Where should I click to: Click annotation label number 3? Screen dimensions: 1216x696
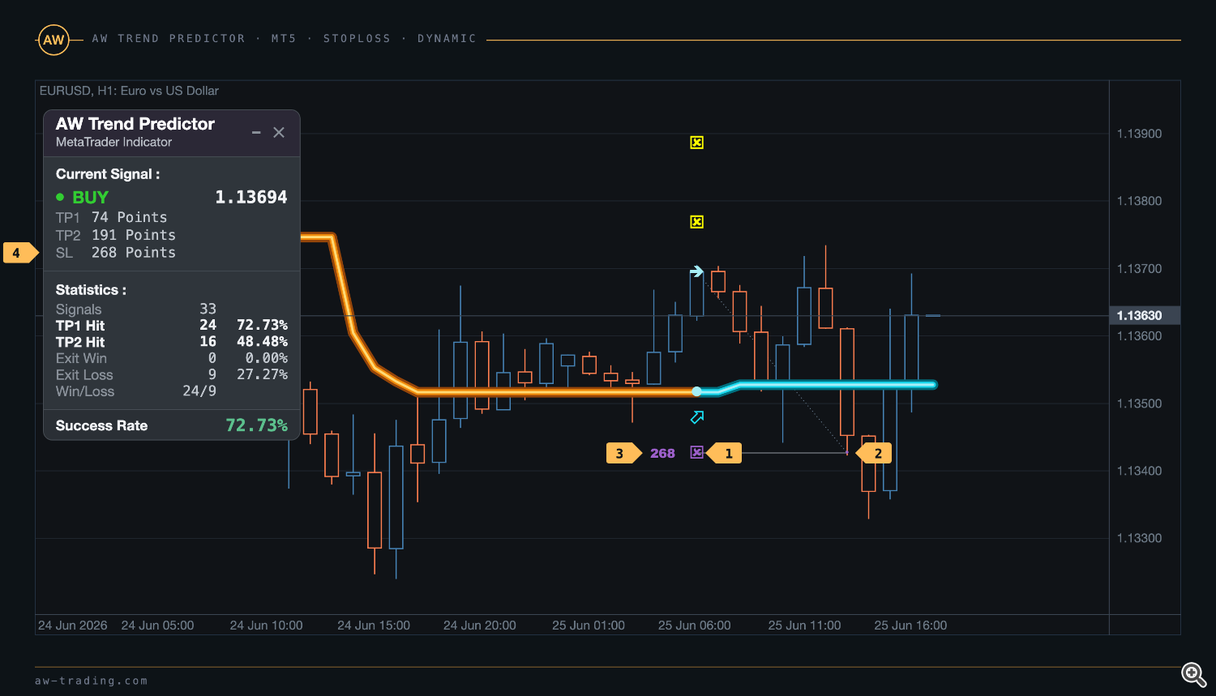coord(623,453)
